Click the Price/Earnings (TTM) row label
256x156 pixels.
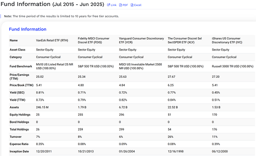(19, 77)
